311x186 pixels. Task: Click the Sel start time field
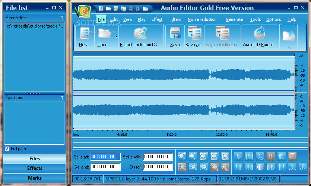(105, 157)
